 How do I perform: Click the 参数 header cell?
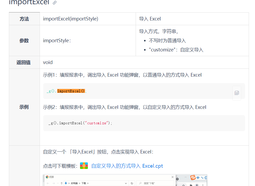pos(24,40)
